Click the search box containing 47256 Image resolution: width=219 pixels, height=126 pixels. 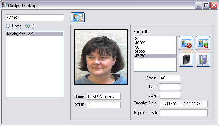pos(35,18)
